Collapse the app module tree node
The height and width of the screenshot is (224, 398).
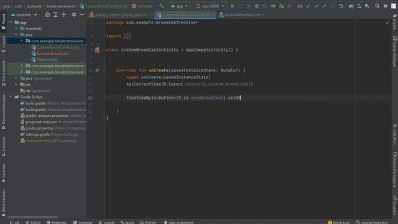[11, 22]
